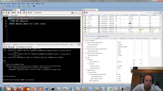Click the Save icon in main toolbar
163x91 pixels.
[7, 6]
